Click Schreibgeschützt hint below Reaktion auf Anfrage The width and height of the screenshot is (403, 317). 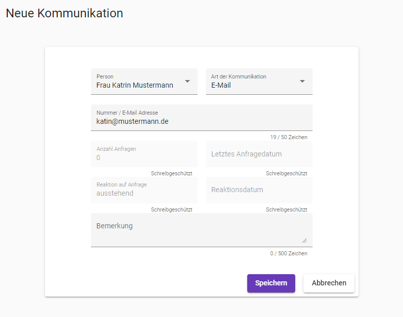172,209
